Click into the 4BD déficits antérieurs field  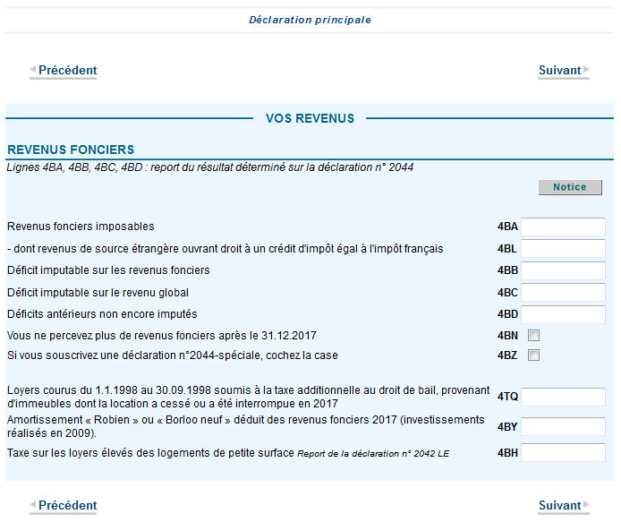(x=563, y=314)
